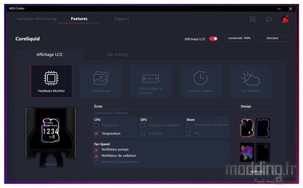Click the red dragon profile avatar

(x=285, y=19)
